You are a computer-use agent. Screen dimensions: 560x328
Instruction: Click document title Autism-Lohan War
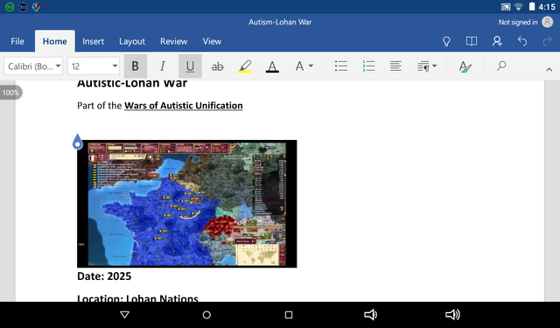point(280,22)
